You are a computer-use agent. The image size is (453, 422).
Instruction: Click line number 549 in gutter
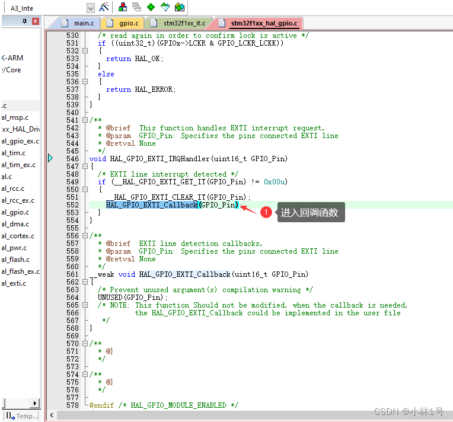[72, 182]
